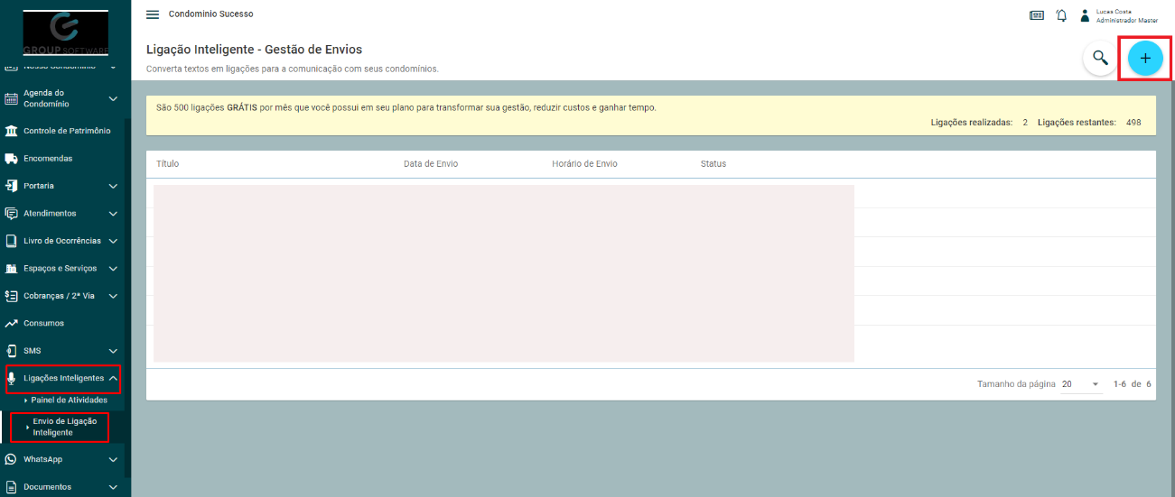Expand Espaços e Serviços chevron

(113, 269)
